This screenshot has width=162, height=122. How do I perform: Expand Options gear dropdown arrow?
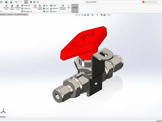click(x=40, y=2)
